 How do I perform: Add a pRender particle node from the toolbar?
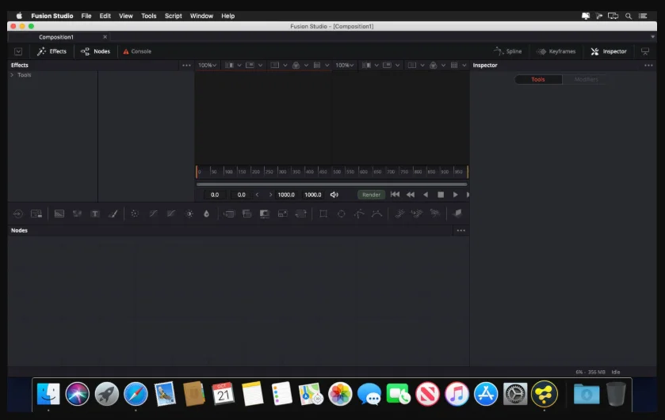(x=434, y=214)
